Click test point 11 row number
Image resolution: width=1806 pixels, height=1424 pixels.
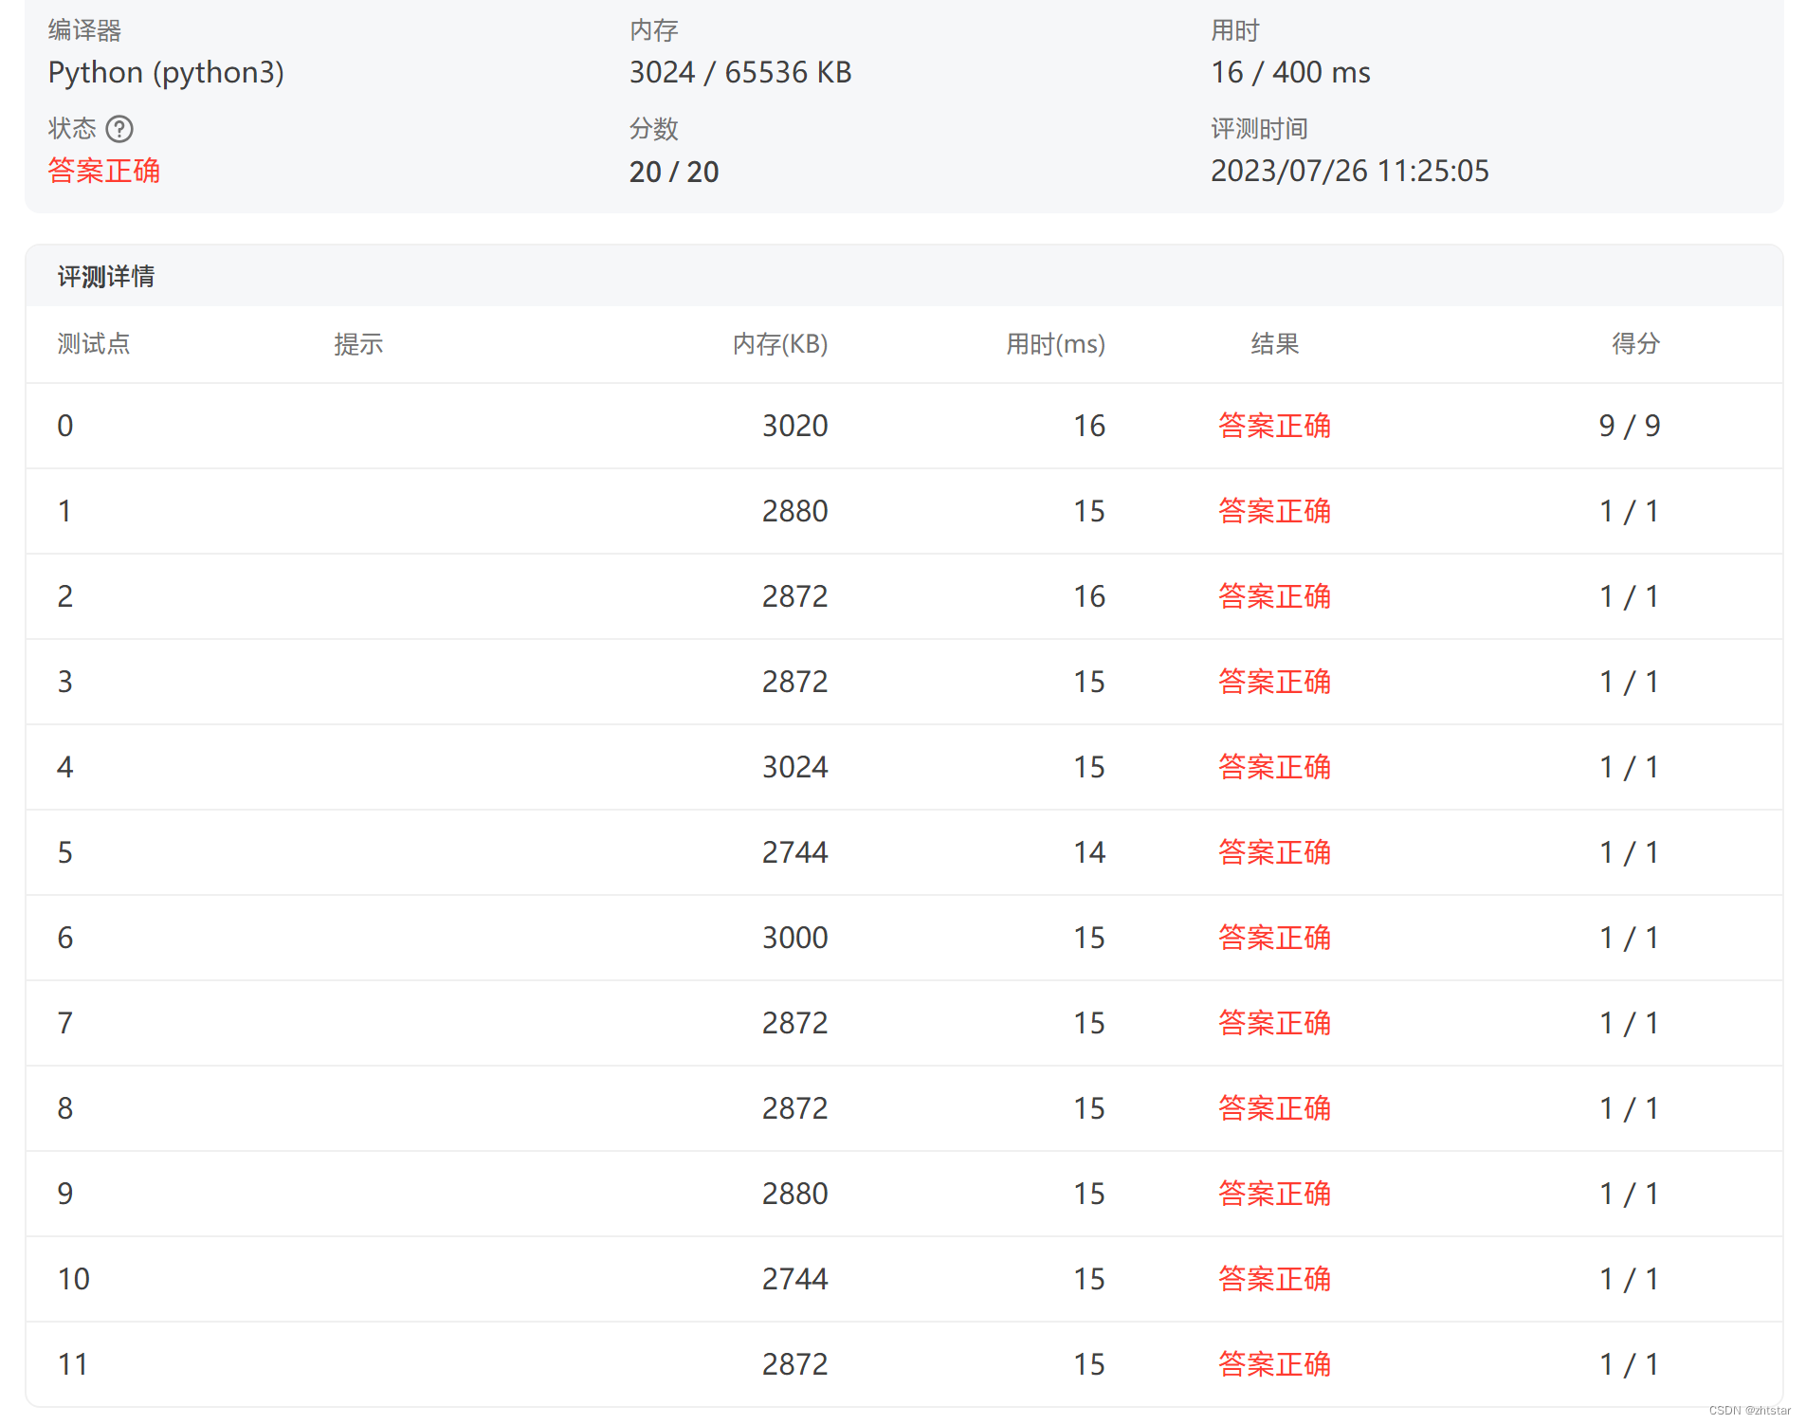(x=73, y=1364)
